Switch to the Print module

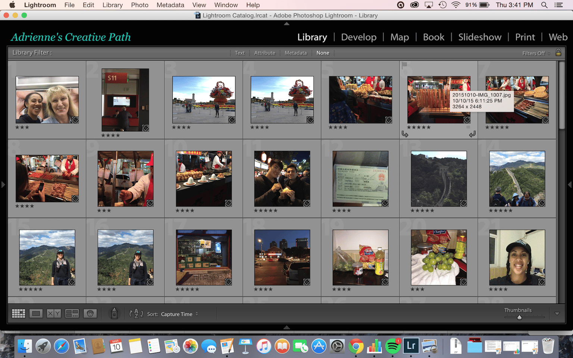click(x=525, y=37)
